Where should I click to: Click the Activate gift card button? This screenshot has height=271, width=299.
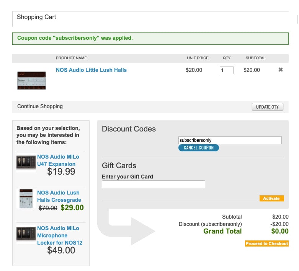(271, 198)
